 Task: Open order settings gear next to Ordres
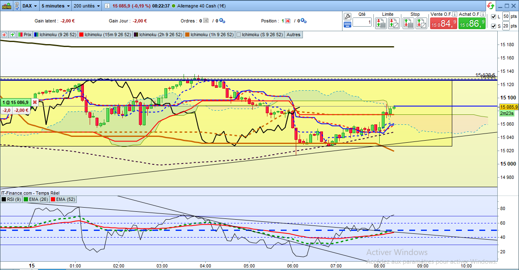(x=222, y=21)
